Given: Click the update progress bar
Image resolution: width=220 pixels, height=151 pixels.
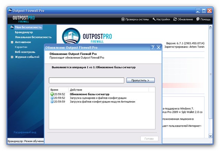Looking at the screenshot, I should pos(86,80).
